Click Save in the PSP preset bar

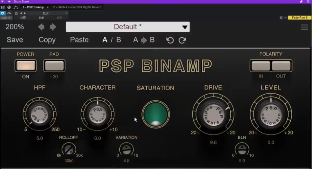(x=15, y=40)
